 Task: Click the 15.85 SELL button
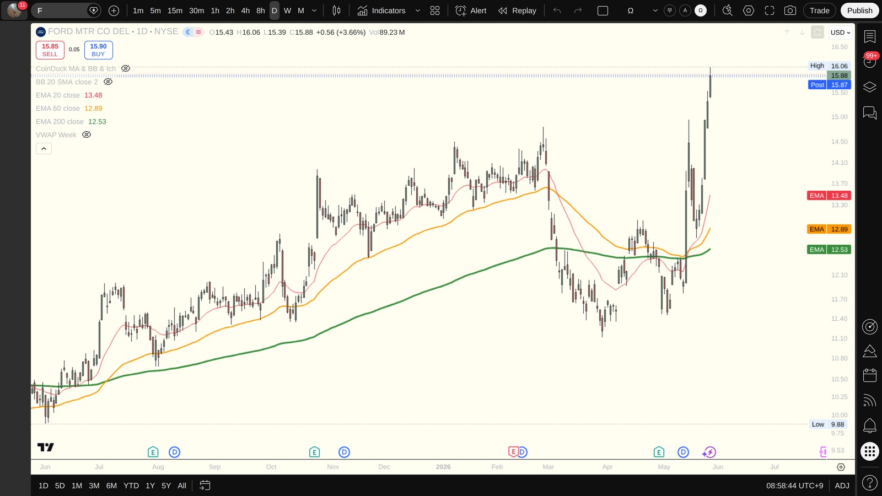(x=50, y=50)
